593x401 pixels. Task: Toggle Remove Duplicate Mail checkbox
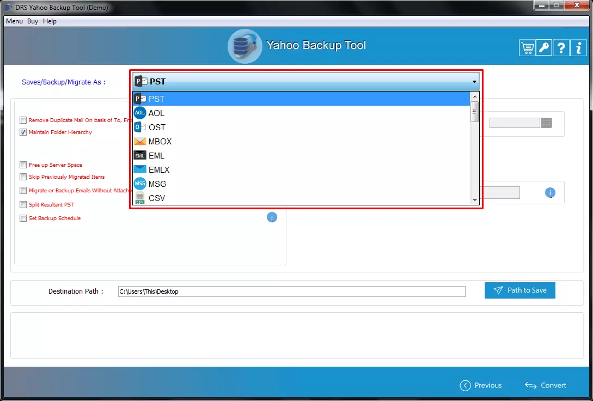coord(23,120)
